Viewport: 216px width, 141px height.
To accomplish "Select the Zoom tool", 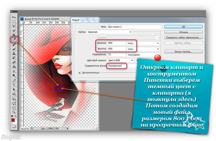I will tap(14, 112).
